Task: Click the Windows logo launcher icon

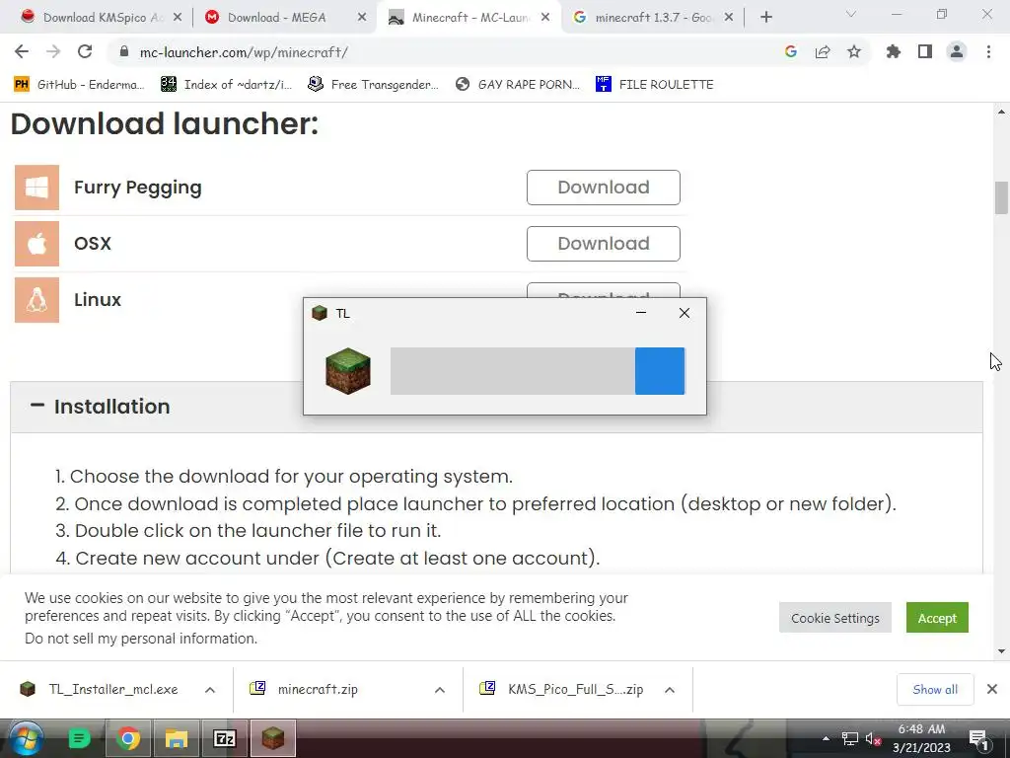Action: point(36,188)
